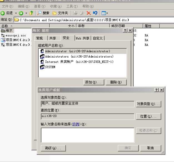Open the 帮助(H) menu
This screenshot has height=162, width=174.
[88, 6]
